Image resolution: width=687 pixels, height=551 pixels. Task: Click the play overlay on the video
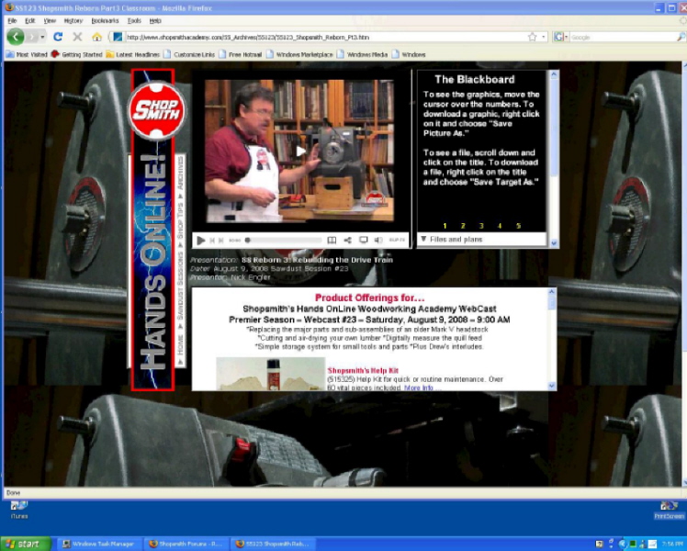[x=300, y=152]
